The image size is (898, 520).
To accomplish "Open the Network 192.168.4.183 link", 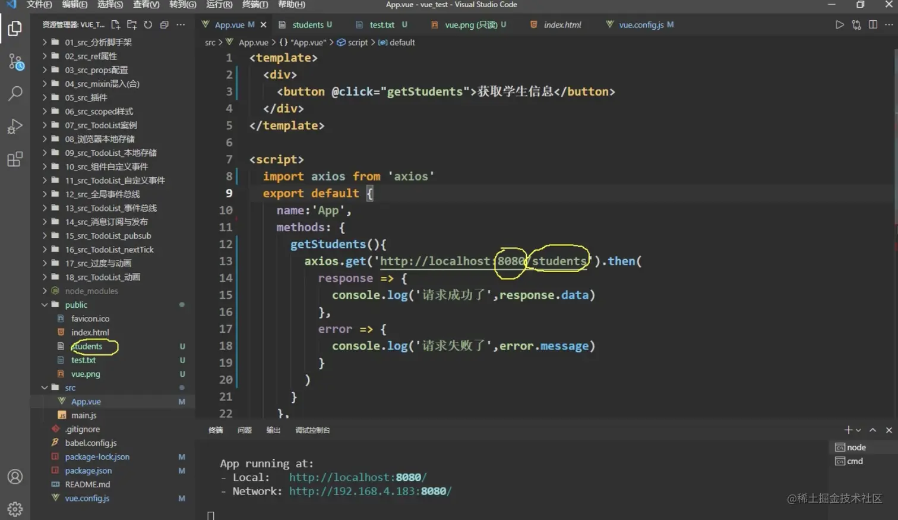I will [370, 491].
